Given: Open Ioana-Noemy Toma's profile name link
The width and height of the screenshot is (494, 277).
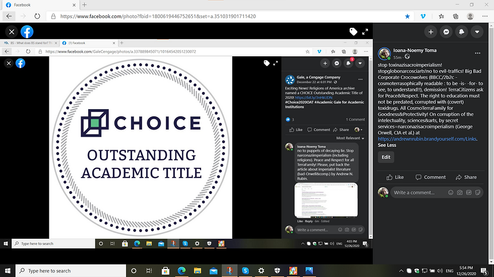Looking at the screenshot, I should (414, 50).
